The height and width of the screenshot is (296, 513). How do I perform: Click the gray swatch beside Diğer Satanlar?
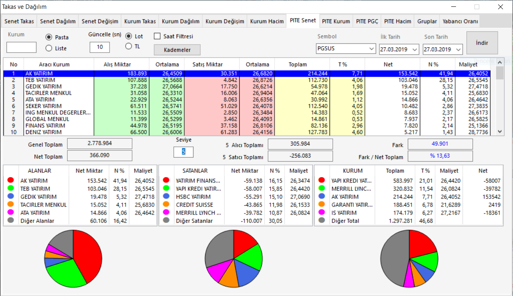point(166,221)
